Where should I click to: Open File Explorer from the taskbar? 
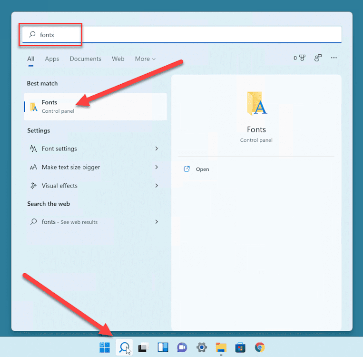pos(221,347)
